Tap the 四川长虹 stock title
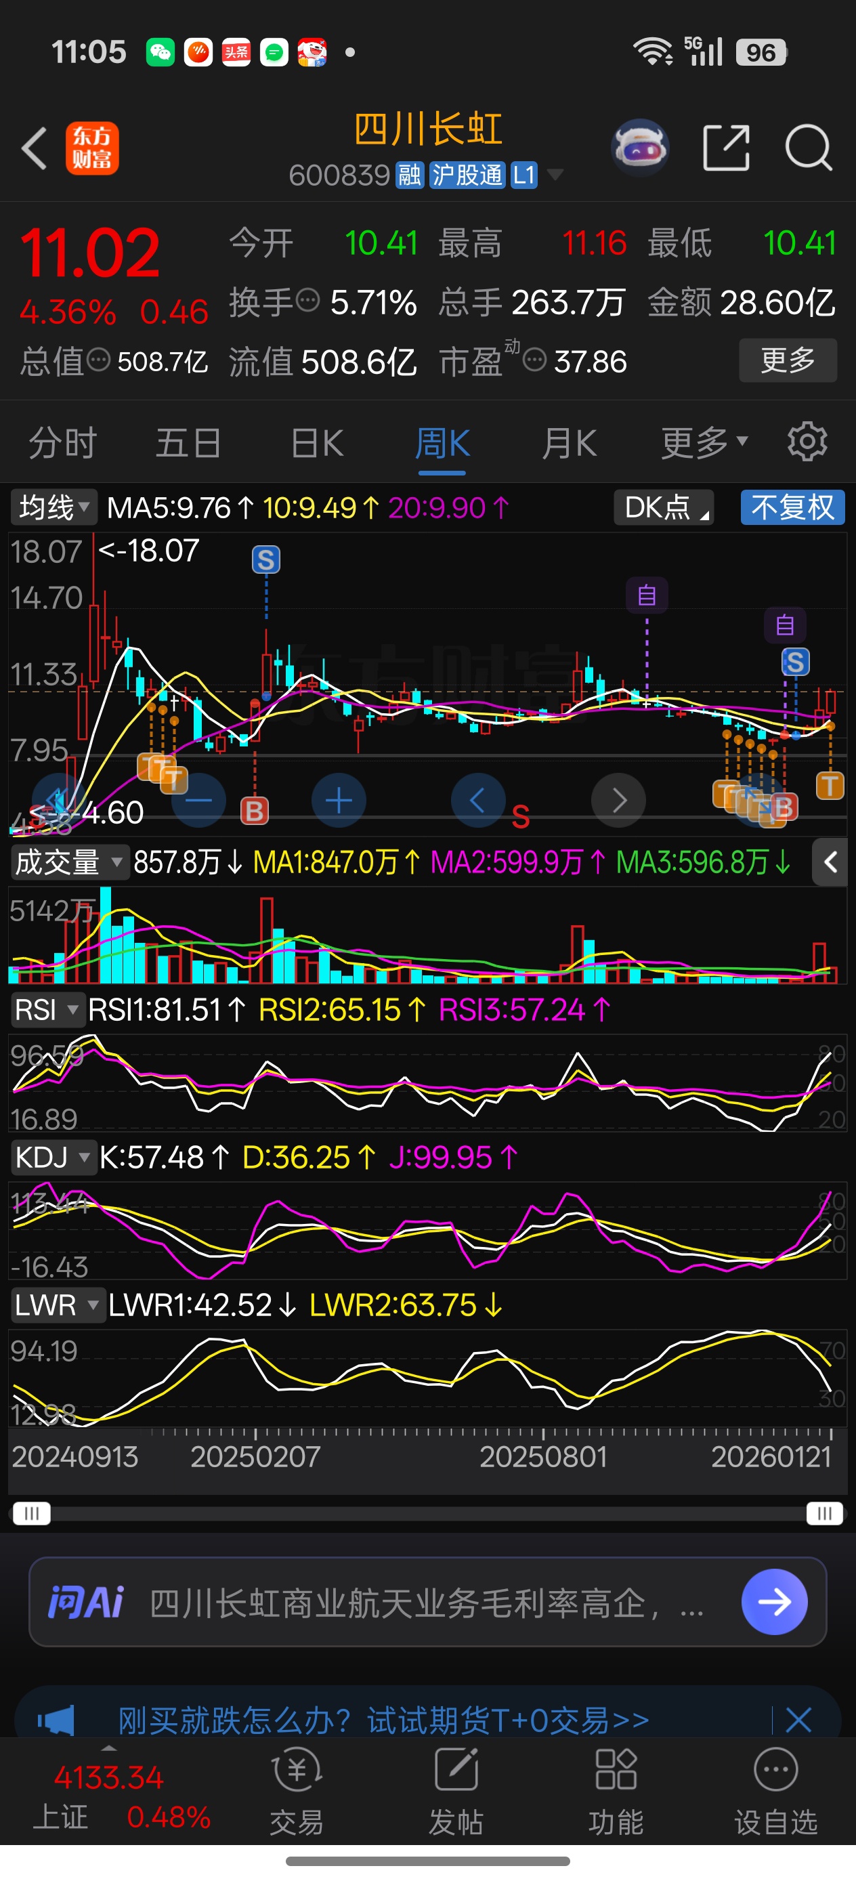This screenshot has height=1883, width=856. (x=427, y=129)
